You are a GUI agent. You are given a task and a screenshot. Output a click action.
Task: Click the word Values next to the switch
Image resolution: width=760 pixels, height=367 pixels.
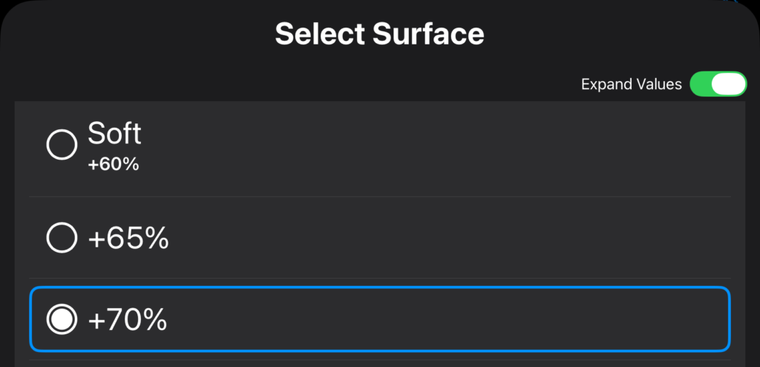(x=657, y=85)
